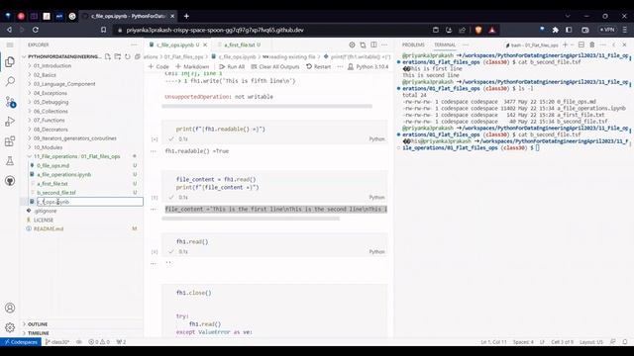Close the c_file_ops.ipynb editor tab
Image resolution: width=634 pixels, height=356 pixels.
click(205, 44)
